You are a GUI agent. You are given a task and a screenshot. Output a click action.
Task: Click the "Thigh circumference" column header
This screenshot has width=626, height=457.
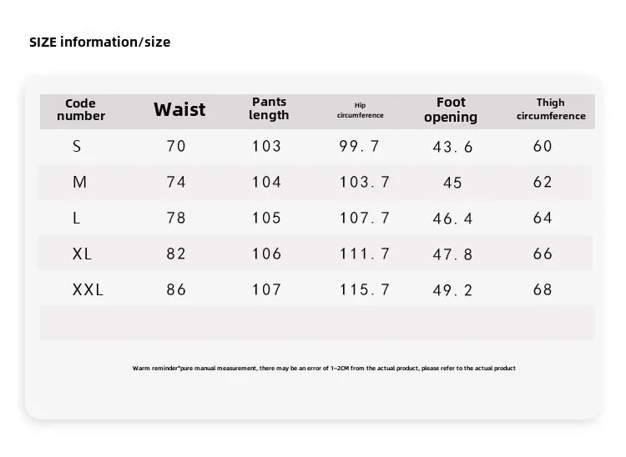click(551, 109)
